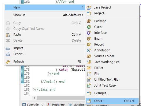Screen dimensions: 141x106
Task: Create a new Java Working Set
Action: coord(112,62)
